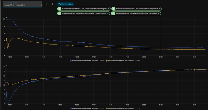
Task: Open the date range picker field
Action: pyautogui.click(x=22, y=4)
